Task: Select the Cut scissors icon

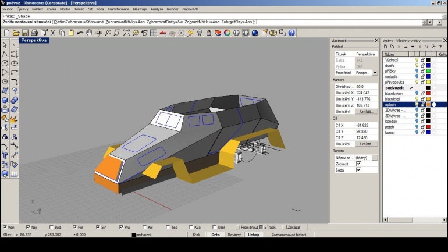Action: tap(52, 33)
